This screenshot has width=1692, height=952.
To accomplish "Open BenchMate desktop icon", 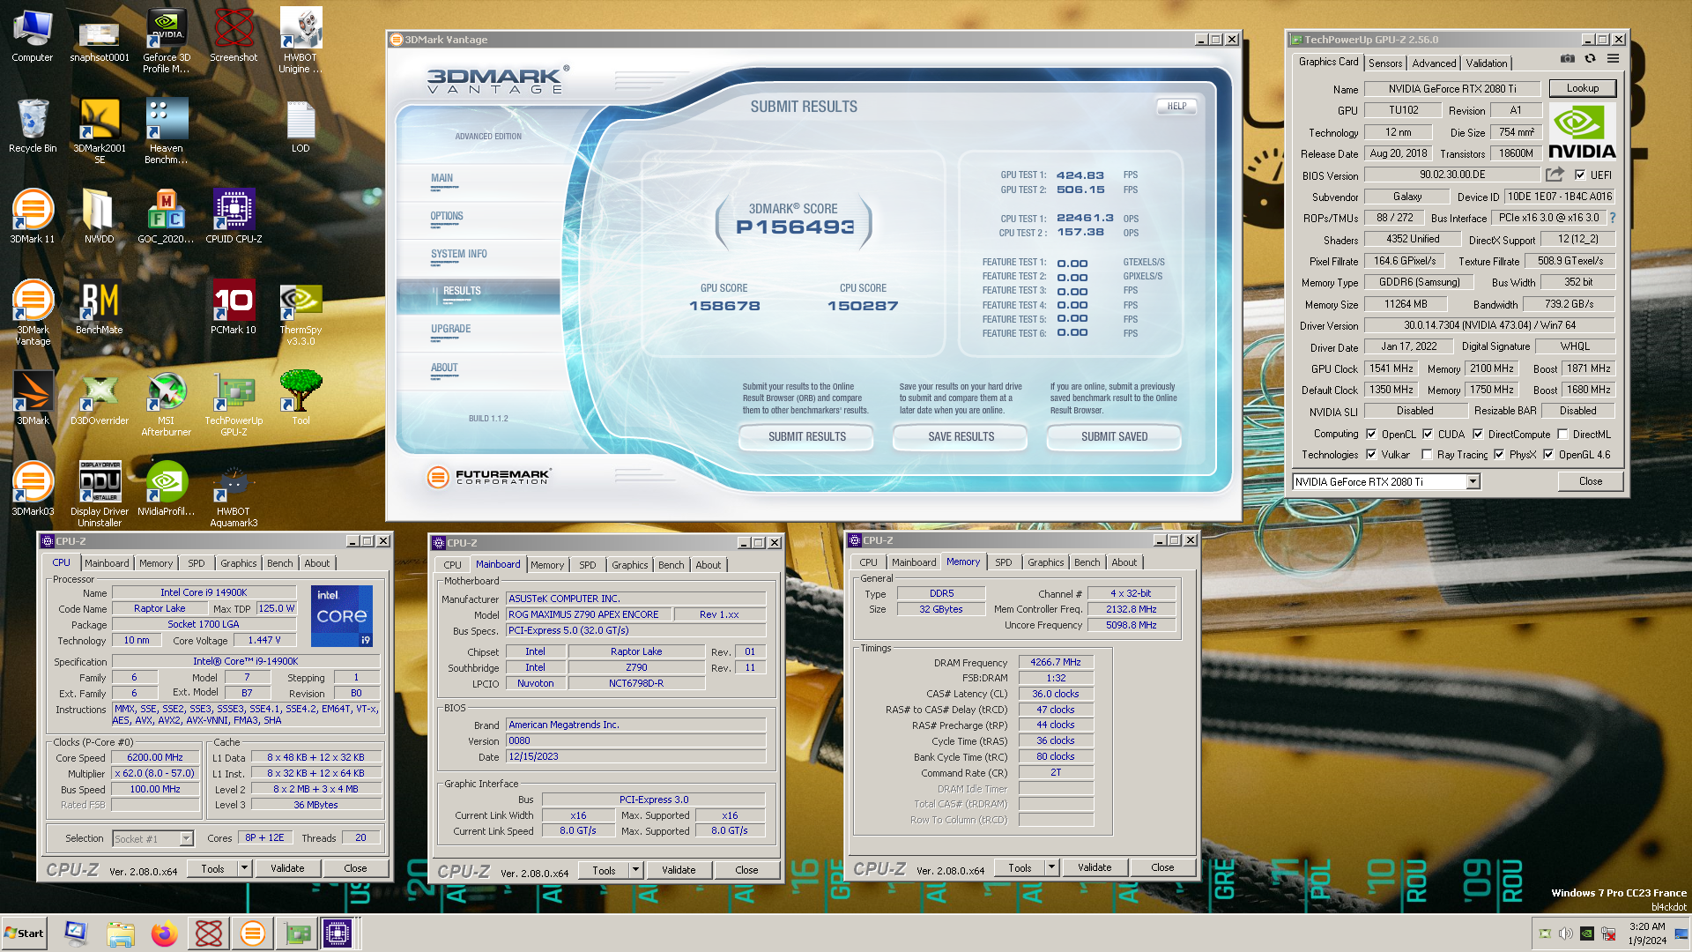I will [x=100, y=307].
